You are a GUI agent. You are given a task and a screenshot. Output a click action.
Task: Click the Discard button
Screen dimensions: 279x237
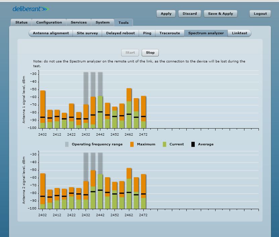coord(190,14)
